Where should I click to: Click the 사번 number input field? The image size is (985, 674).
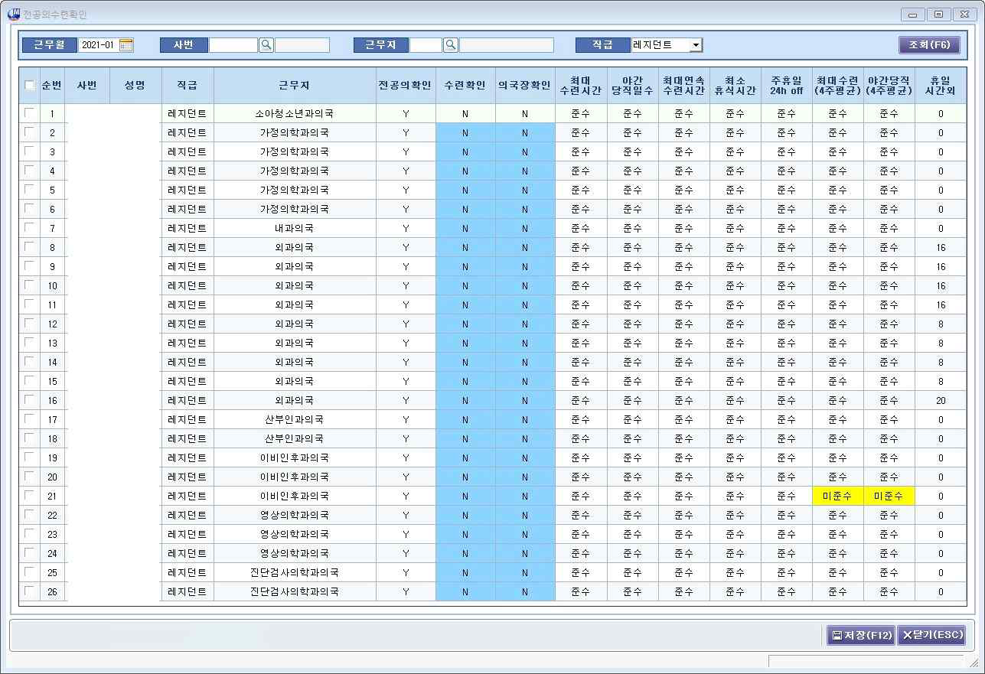coord(233,45)
